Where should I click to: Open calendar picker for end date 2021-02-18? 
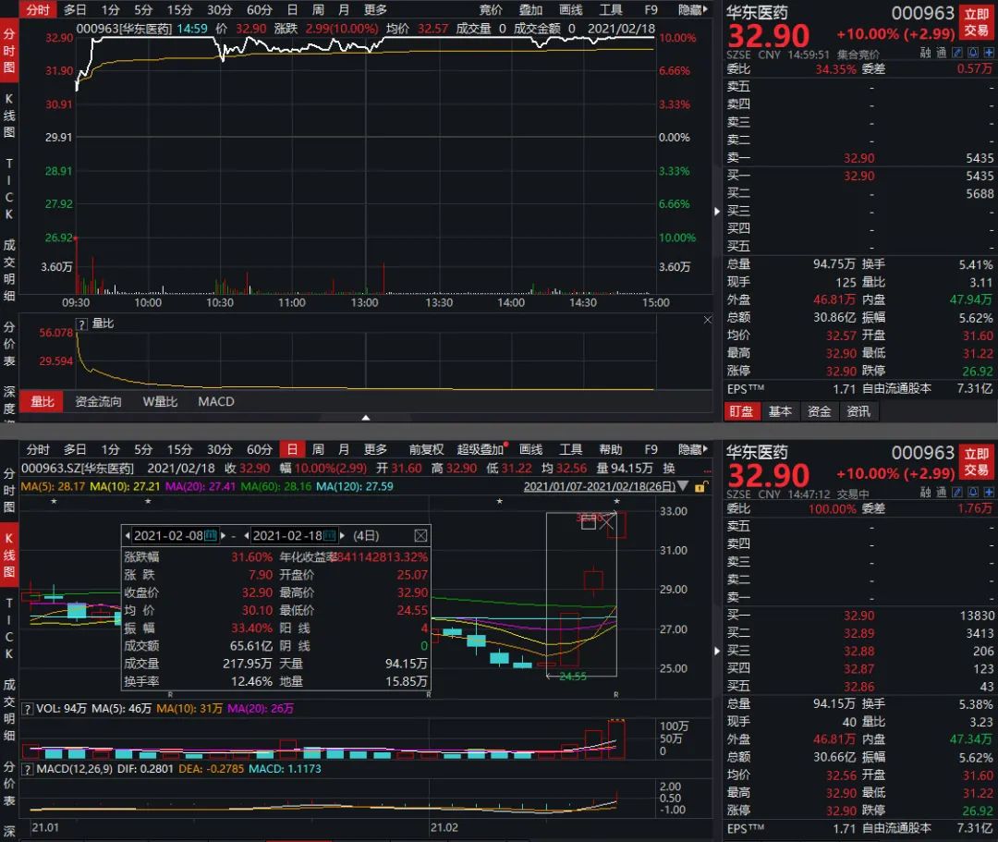click(329, 536)
